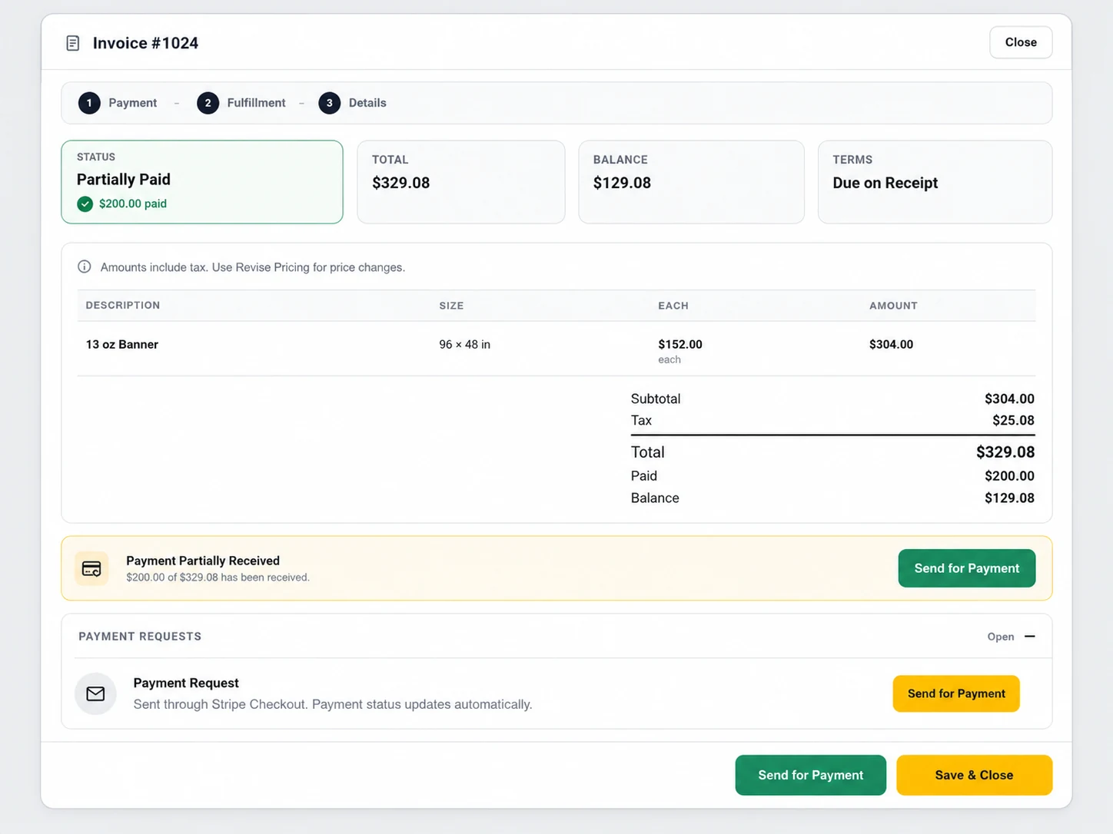Click the size value '96 × 48 in'
This screenshot has width=1113, height=834.
[x=464, y=344]
